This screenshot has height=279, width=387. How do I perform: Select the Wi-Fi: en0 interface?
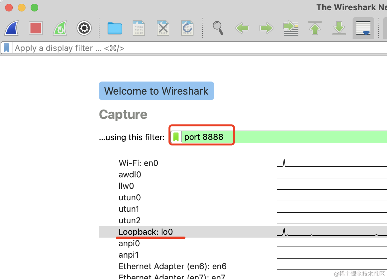138,163
